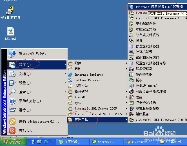Open 配置您的服务器向导

(158, 63)
